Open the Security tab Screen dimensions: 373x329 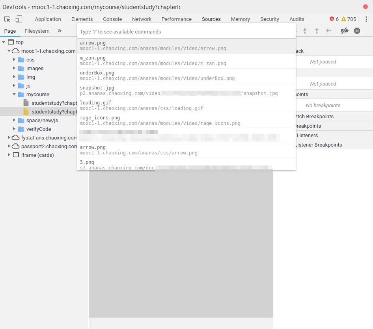[x=270, y=19]
